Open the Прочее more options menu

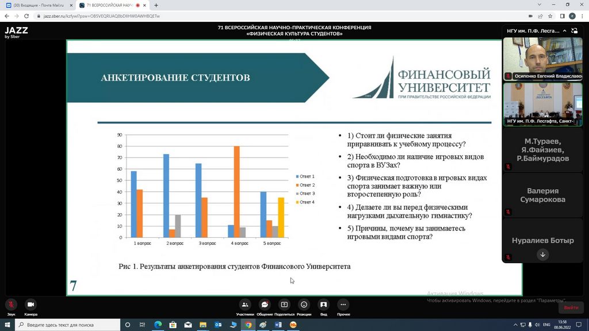(343, 305)
